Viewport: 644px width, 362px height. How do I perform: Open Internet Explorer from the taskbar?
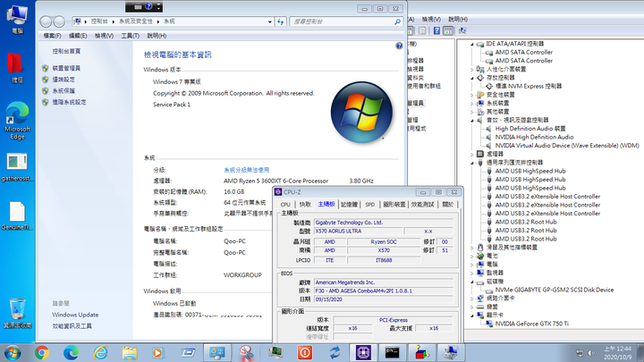100,352
